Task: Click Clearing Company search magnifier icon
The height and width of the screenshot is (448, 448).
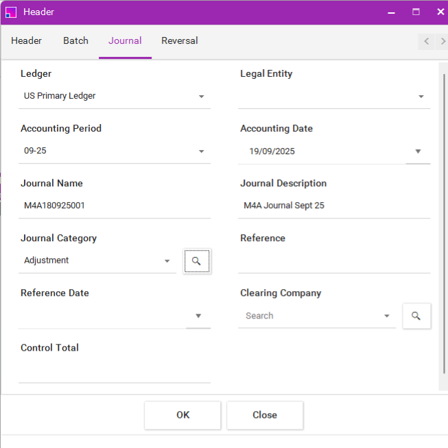Action: pos(416,316)
